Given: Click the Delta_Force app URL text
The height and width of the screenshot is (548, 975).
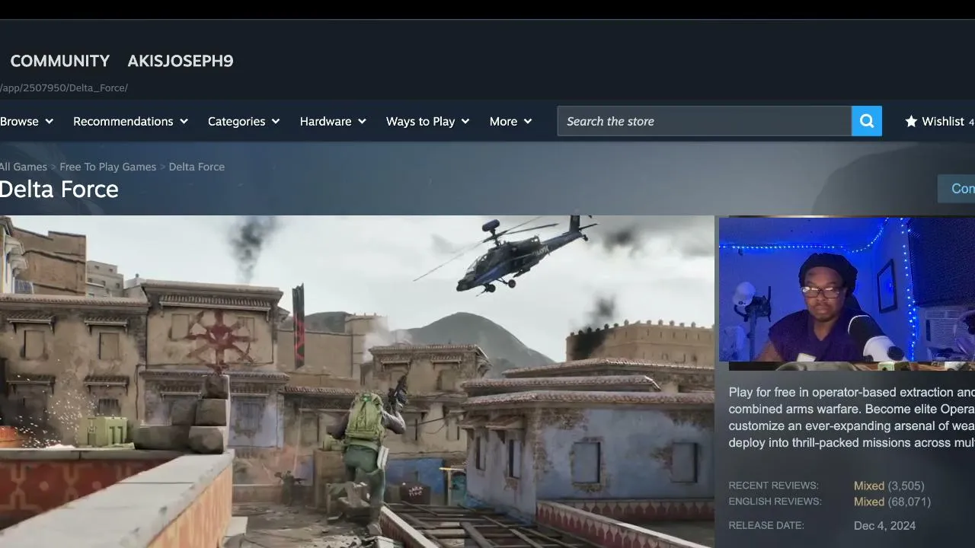Looking at the screenshot, I should (x=64, y=88).
